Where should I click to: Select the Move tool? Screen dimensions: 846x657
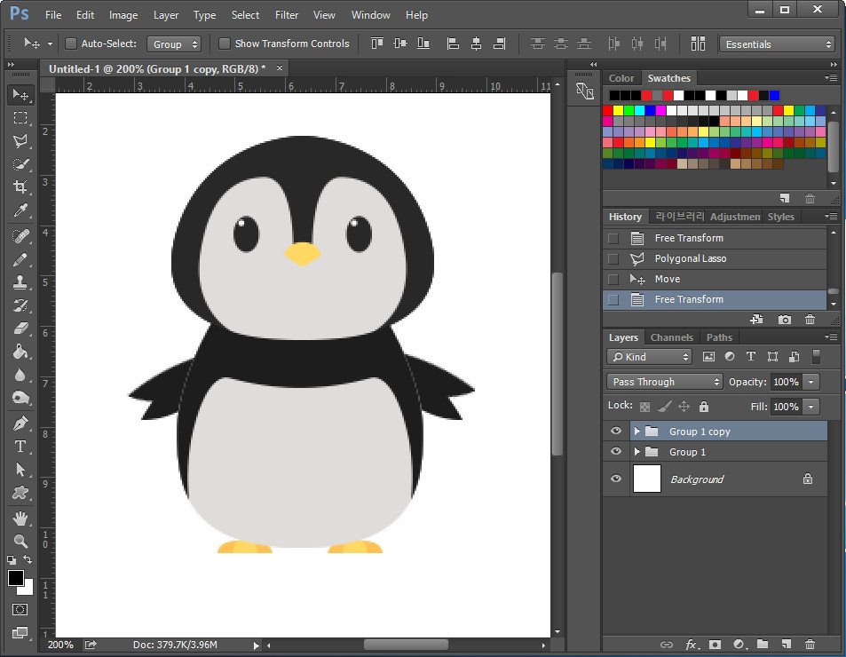coord(20,95)
